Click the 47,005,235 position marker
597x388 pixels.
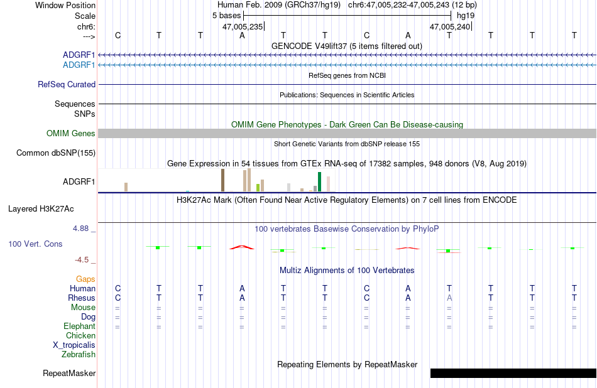coord(243,26)
